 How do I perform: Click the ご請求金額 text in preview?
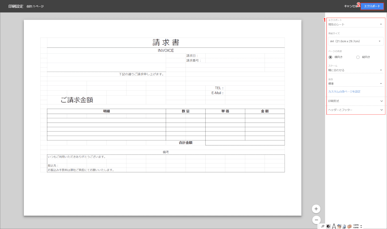point(77,100)
